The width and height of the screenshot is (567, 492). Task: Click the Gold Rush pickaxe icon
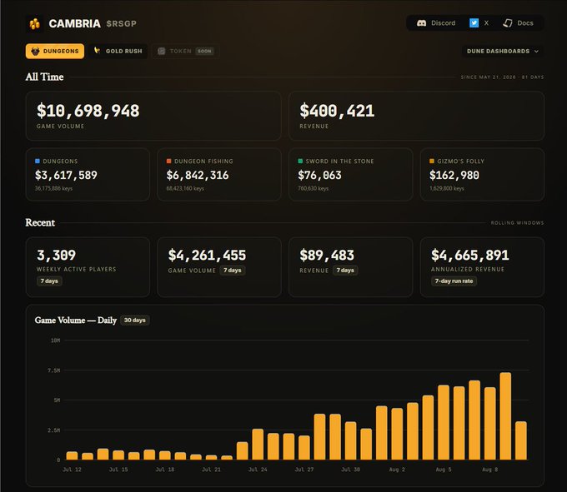97,51
